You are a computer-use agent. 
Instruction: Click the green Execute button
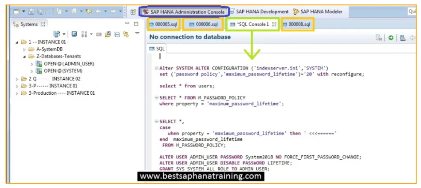tap(391, 38)
